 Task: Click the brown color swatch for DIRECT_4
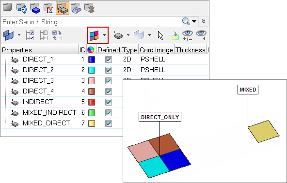click(92, 91)
